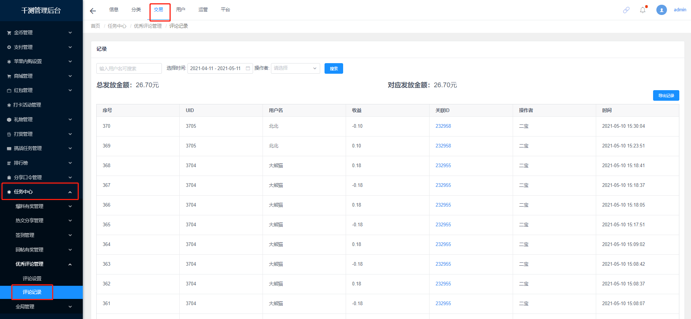The image size is (691, 319).
Task: Click the 分享口令管理 sidebar icon
Action: tap(9, 177)
